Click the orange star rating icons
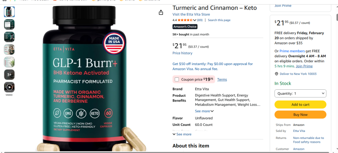This screenshot has width=338, height=153. click(185, 20)
